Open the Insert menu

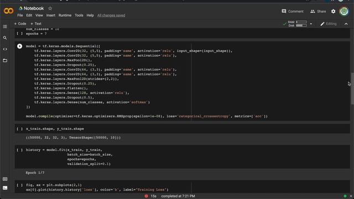[x=50, y=15]
